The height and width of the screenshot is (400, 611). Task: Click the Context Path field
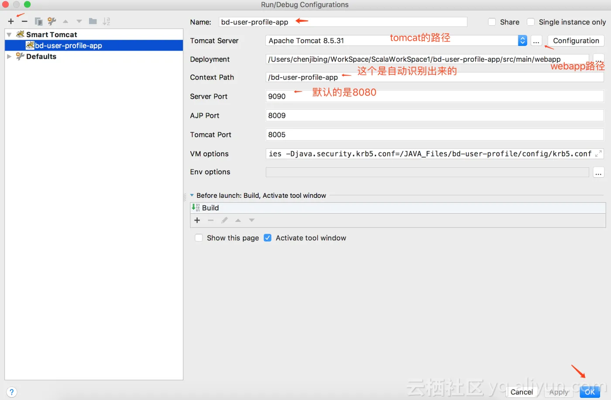point(435,77)
